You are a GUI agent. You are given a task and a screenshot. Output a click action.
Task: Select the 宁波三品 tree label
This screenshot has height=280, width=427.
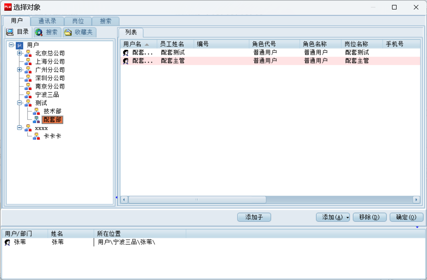point(47,95)
